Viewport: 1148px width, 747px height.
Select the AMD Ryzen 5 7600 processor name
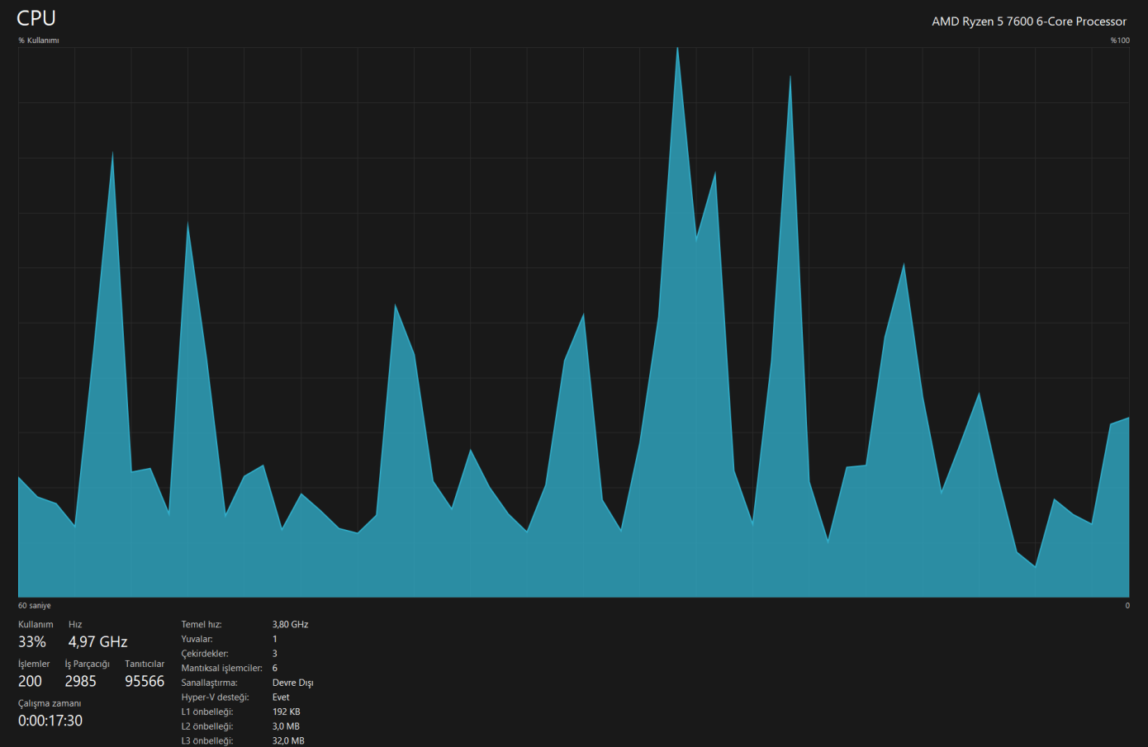pyautogui.click(x=1029, y=21)
